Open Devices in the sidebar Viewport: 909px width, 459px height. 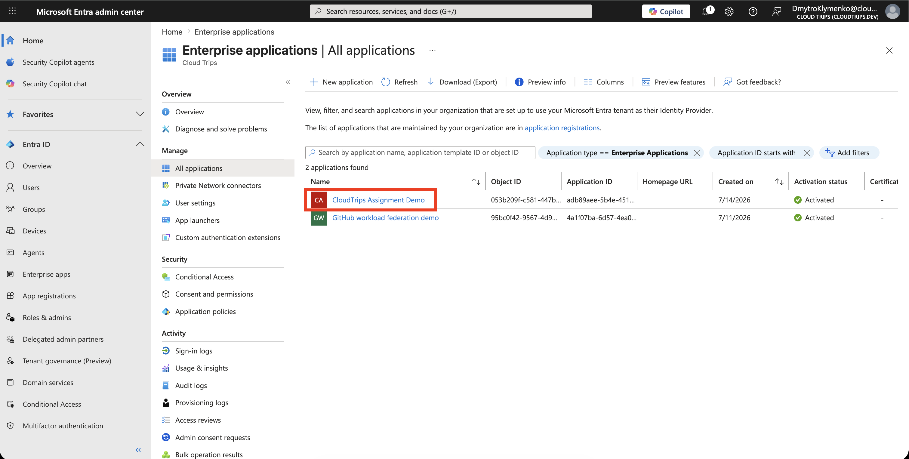(x=34, y=231)
